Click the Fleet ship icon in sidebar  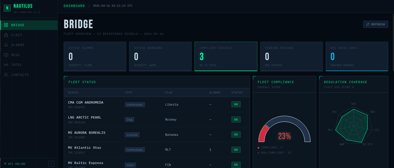(x=6, y=35)
